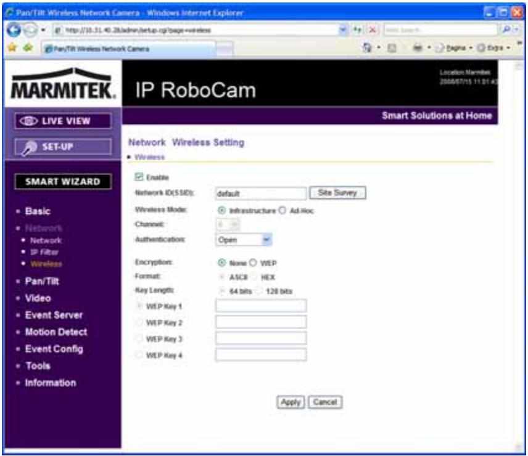The width and height of the screenshot is (528, 456).
Task: Click the Live Search input box
Action: coord(440,30)
